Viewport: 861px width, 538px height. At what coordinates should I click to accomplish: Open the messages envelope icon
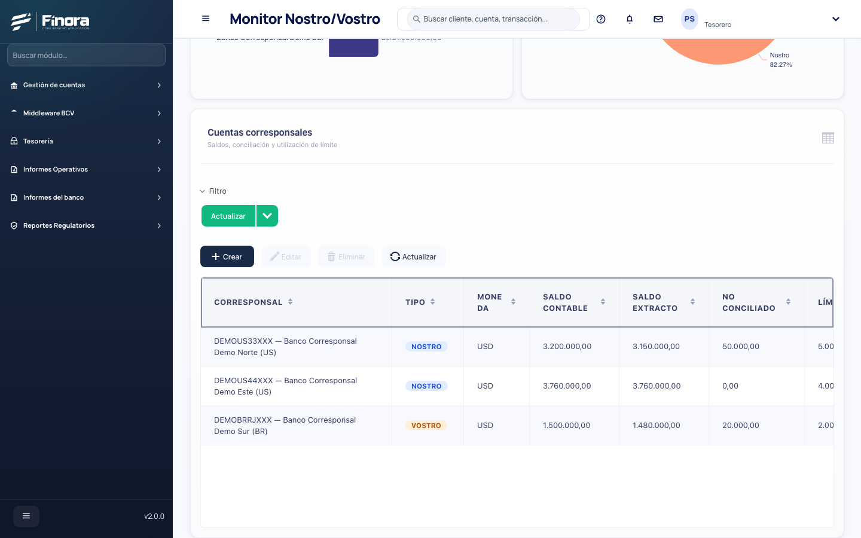pos(658,19)
